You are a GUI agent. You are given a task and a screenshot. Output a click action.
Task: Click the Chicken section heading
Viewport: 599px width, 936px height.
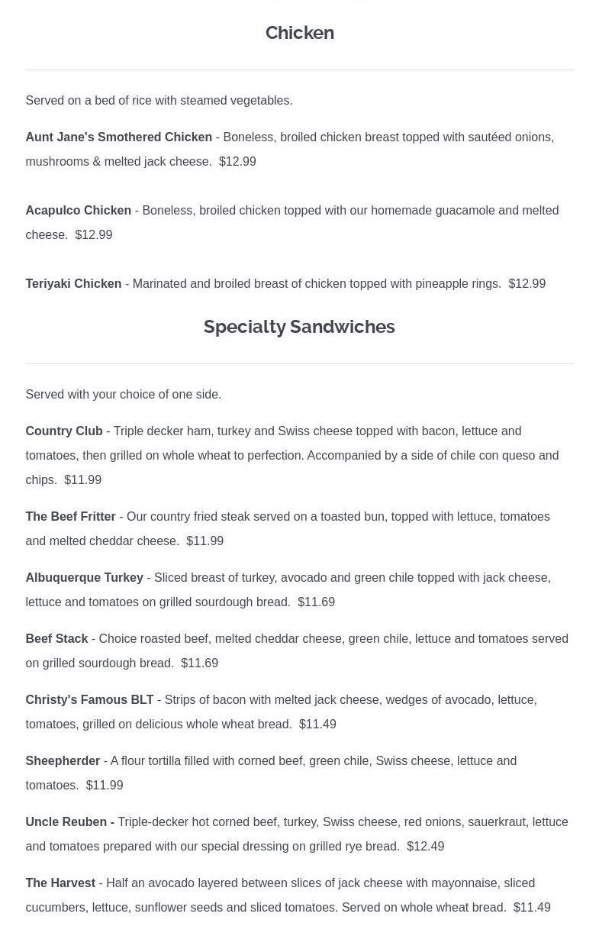(x=299, y=33)
